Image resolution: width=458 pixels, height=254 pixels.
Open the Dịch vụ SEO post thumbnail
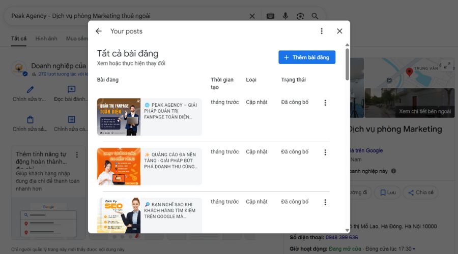(x=119, y=215)
